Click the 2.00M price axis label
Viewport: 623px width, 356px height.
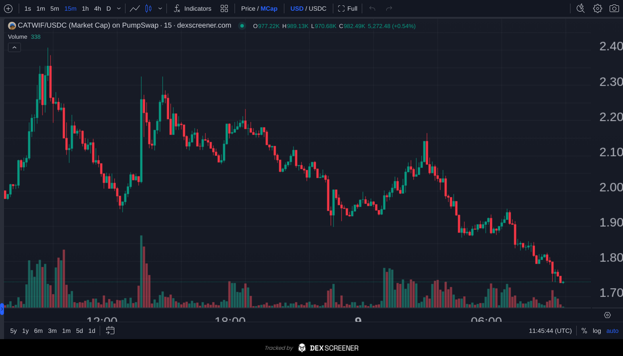click(x=611, y=187)
